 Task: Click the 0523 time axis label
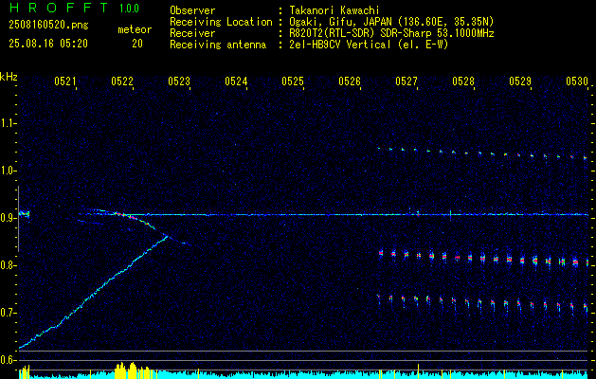179,81
